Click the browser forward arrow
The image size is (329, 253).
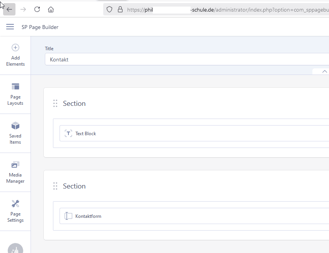click(23, 9)
